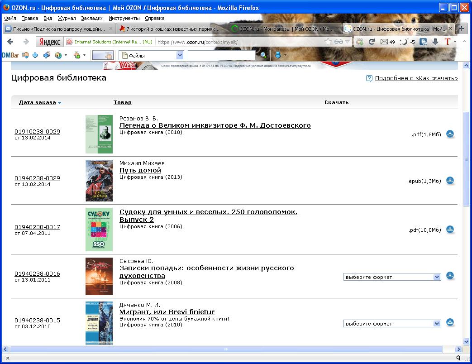
Task: Click the Путь домой cover thumbnail
Action: pyautogui.click(x=99, y=181)
